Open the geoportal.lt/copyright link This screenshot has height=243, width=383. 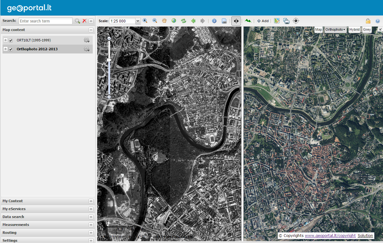(330, 236)
